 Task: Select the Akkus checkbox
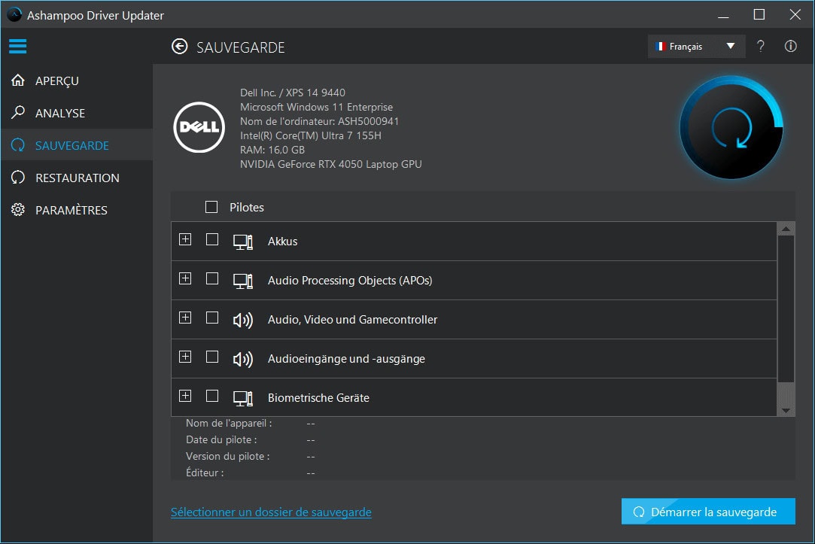point(211,240)
